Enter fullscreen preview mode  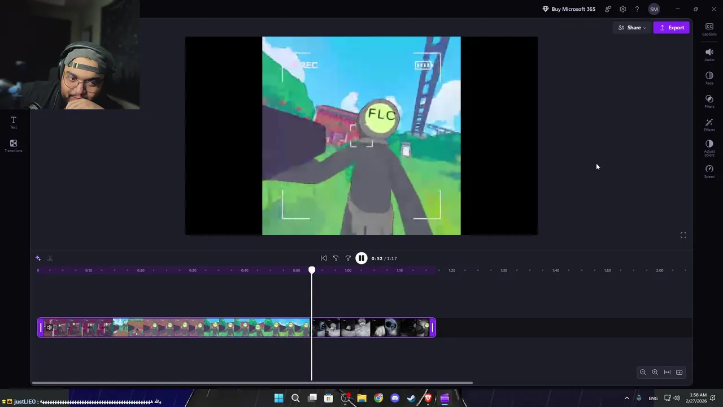(683, 235)
